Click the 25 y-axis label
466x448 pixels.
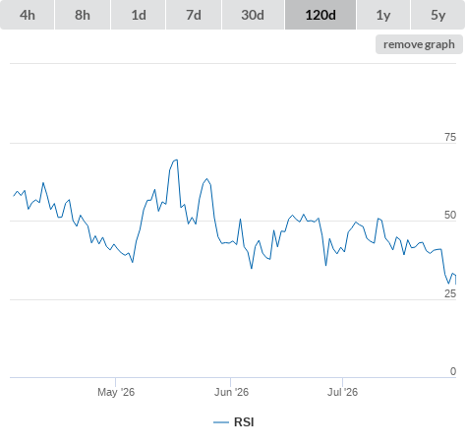click(450, 293)
